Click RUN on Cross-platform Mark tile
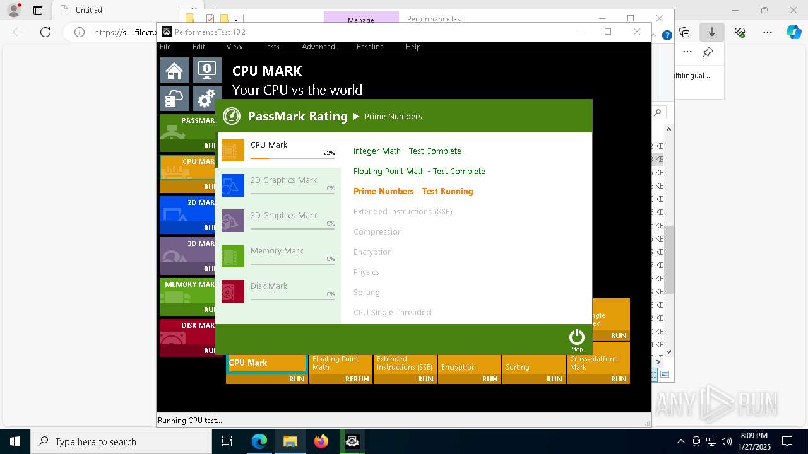The image size is (808, 454). (x=619, y=379)
